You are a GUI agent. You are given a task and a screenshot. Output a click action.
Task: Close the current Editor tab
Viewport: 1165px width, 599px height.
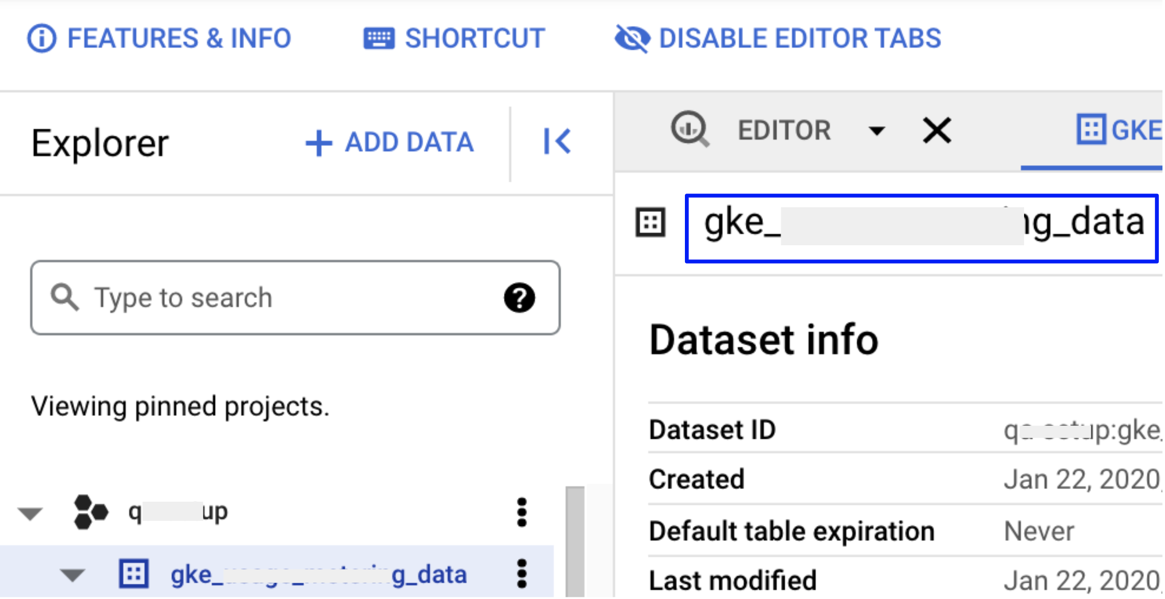[936, 130]
